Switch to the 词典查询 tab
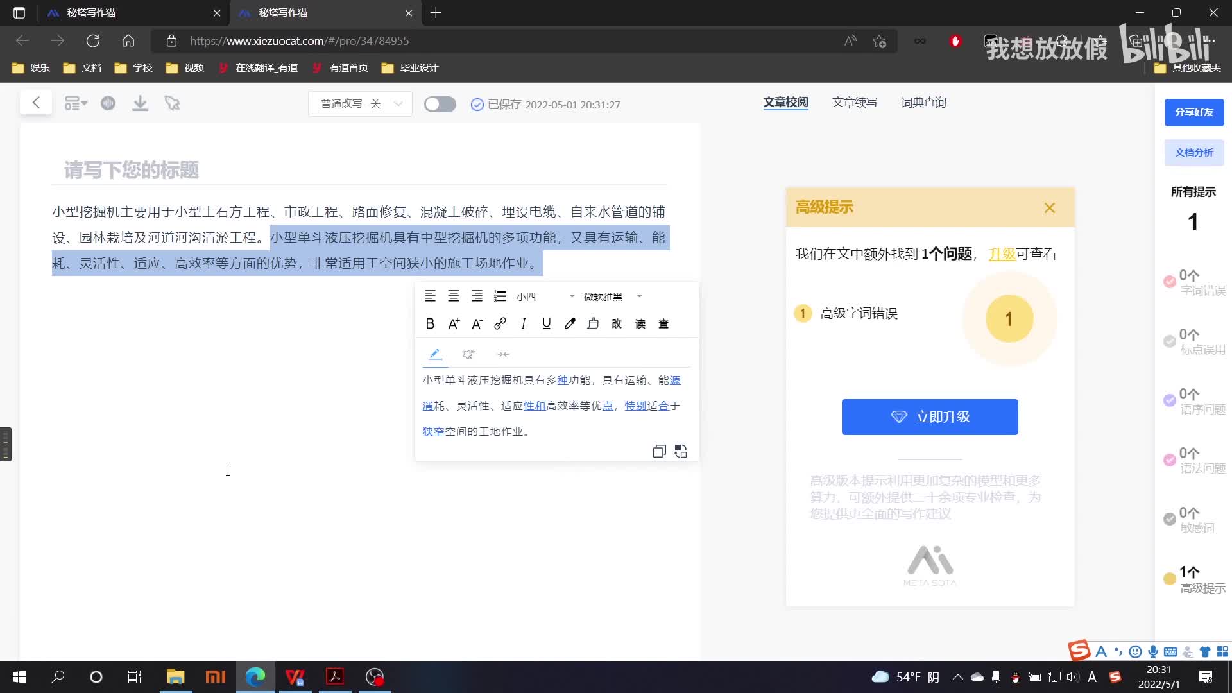This screenshot has height=693, width=1232. point(923,103)
